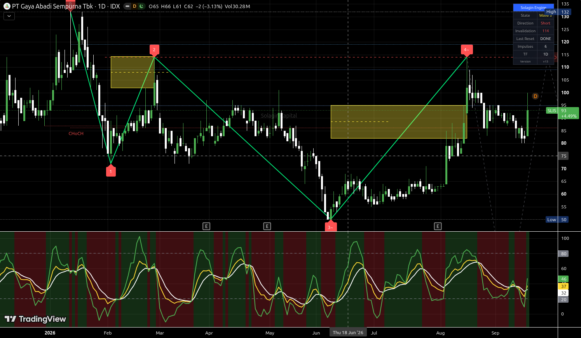Viewport: 581px width, 338px height.
Task: Click the Jul label on the time axis
Action: [x=374, y=333]
